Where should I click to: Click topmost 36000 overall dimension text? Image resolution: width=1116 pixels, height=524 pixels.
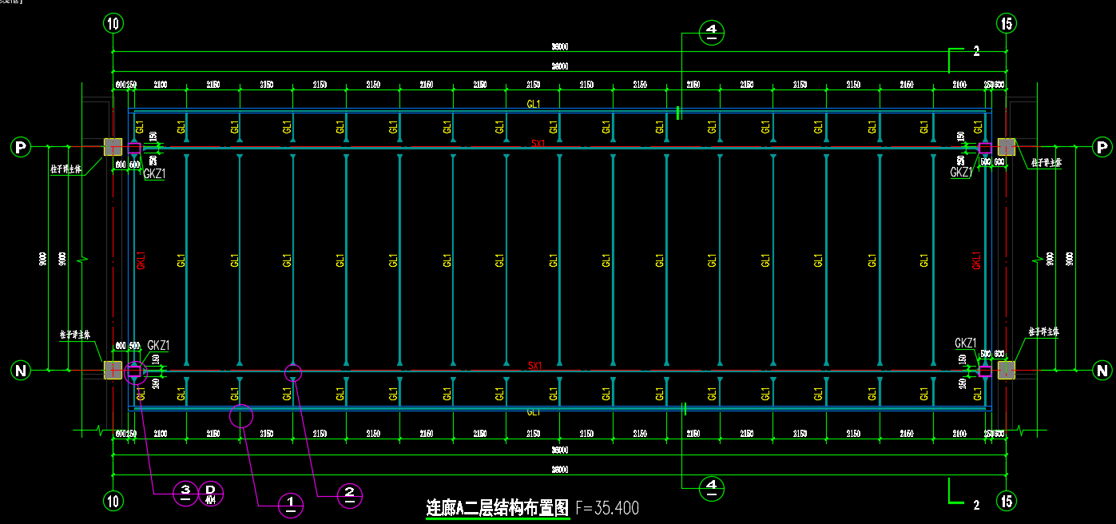tap(559, 48)
